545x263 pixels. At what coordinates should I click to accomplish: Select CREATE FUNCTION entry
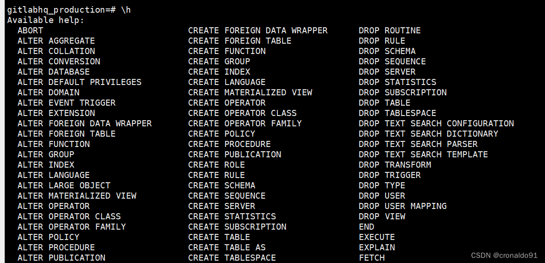pyautogui.click(x=227, y=51)
